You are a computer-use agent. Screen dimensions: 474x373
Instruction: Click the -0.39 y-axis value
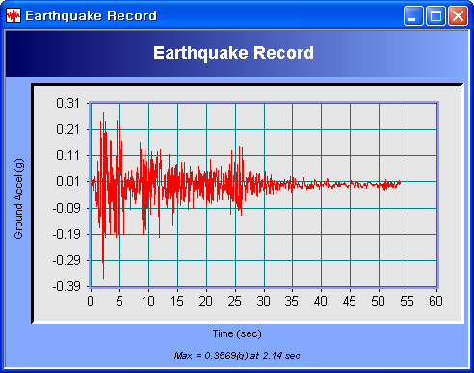[66, 286]
